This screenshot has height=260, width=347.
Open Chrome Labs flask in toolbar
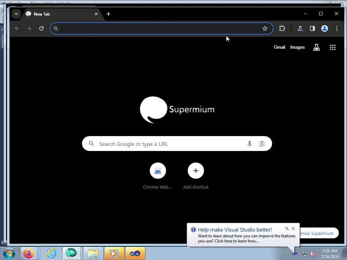tap(300, 28)
